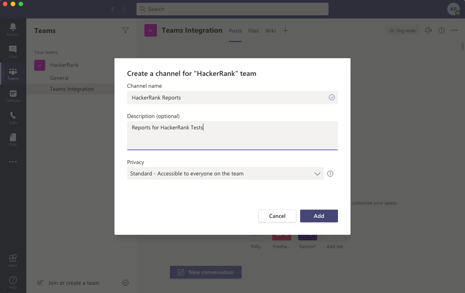The height and width of the screenshot is (293, 465).
Task: Open the channel's more options ellipsis
Action: pos(454,30)
